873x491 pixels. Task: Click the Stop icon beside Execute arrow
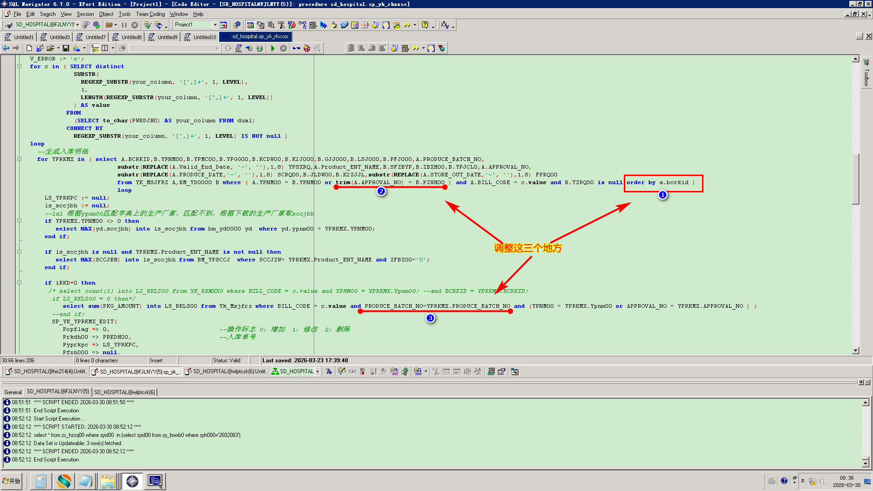click(x=283, y=48)
